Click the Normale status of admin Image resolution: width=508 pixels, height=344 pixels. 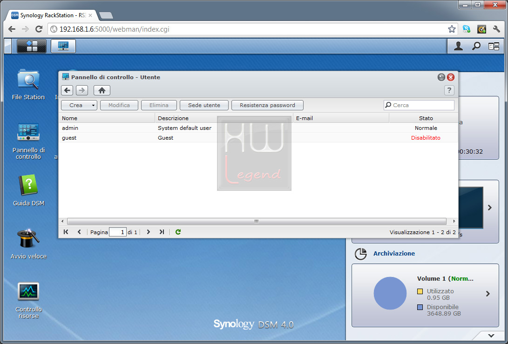426,128
